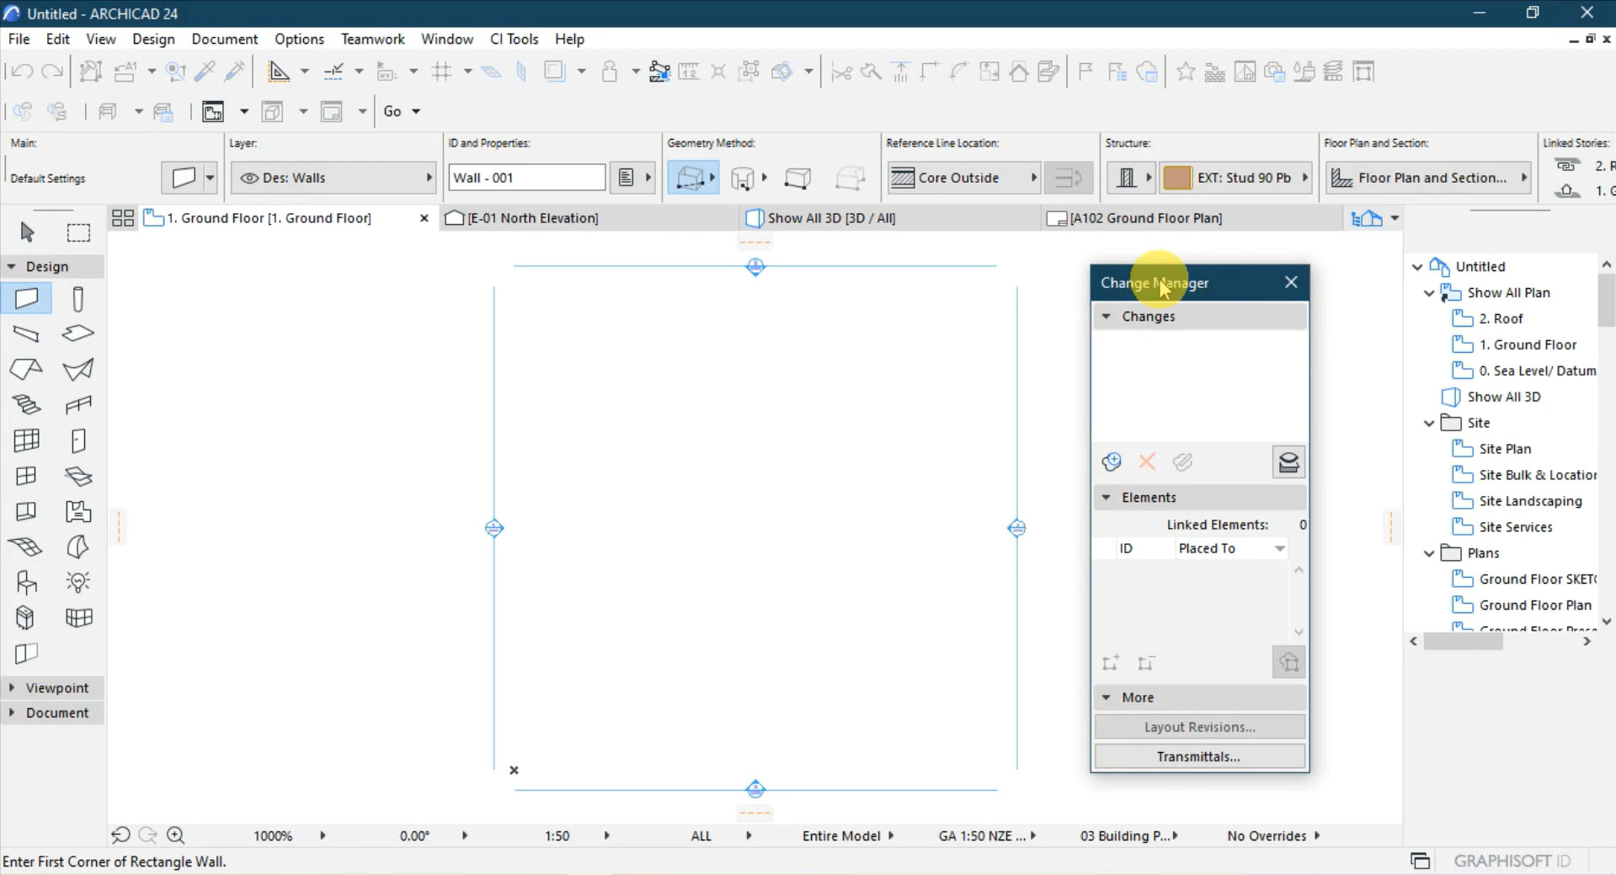
Task: Toggle visibility of the Des: Walls layer
Action: click(x=249, y=178)
